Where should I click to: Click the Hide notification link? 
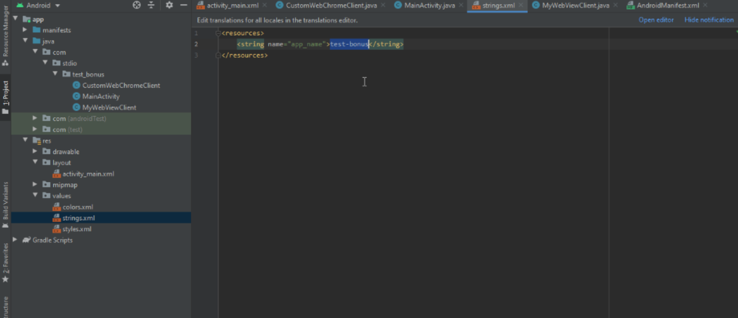(x=709, y=20)
